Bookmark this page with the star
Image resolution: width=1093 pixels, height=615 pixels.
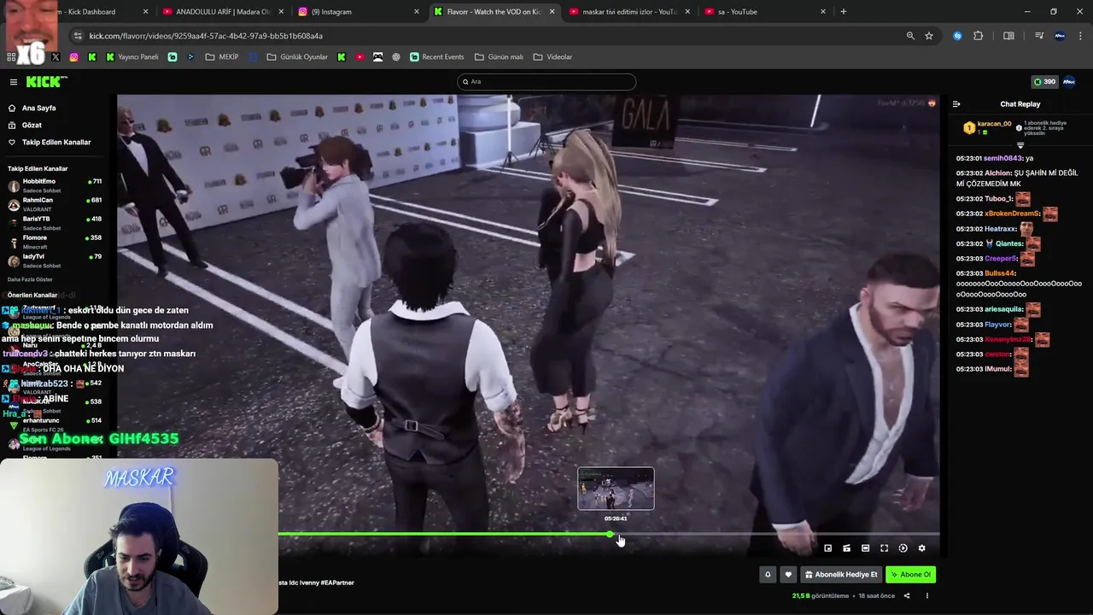click(x=929, y=36)
